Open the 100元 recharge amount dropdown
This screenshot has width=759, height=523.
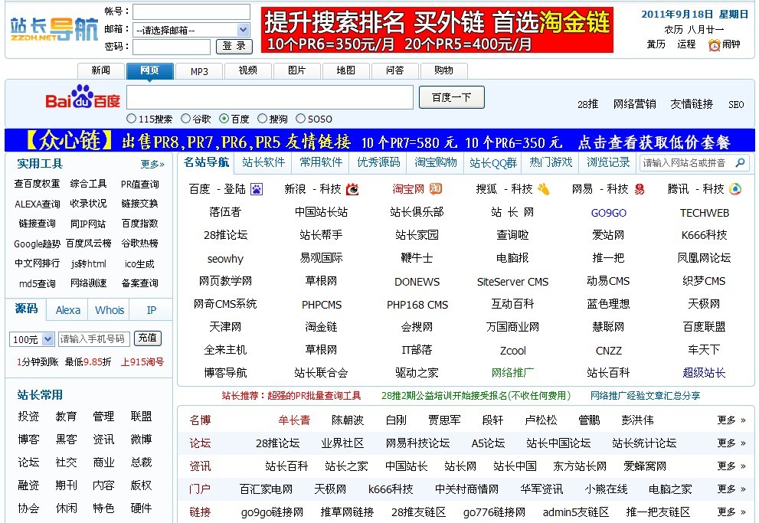pyautogui.click(x=31, y=339)
